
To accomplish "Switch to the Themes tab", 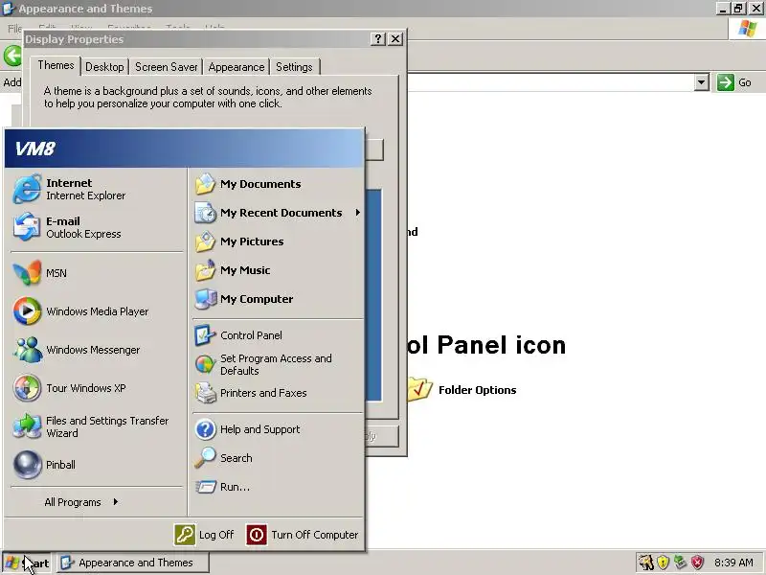I will click(x=56, y=65).
